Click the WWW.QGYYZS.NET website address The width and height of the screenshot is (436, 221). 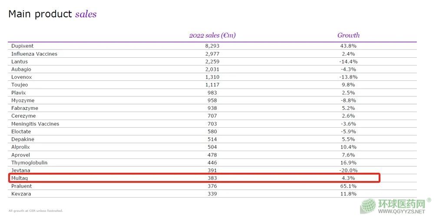click(401, 211)
